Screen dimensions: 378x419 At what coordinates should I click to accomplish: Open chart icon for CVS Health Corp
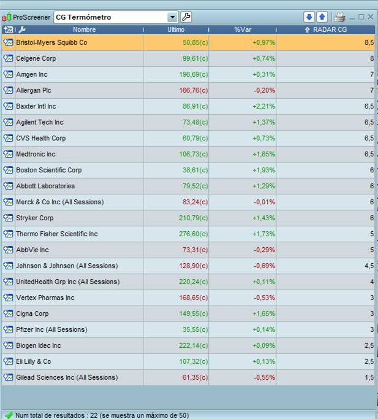pyautogui.click(x=9, y=138)
